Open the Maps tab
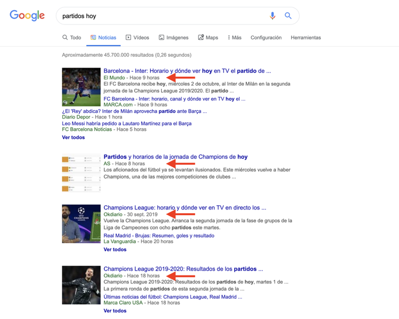This screenshot has height=319, width=399. [x=208, y=37]
